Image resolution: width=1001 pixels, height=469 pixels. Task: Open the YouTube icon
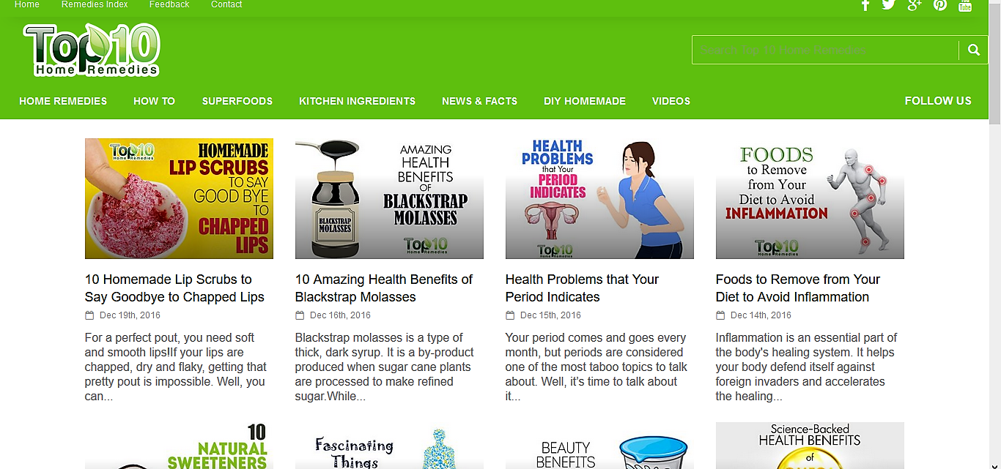[965, 4]
